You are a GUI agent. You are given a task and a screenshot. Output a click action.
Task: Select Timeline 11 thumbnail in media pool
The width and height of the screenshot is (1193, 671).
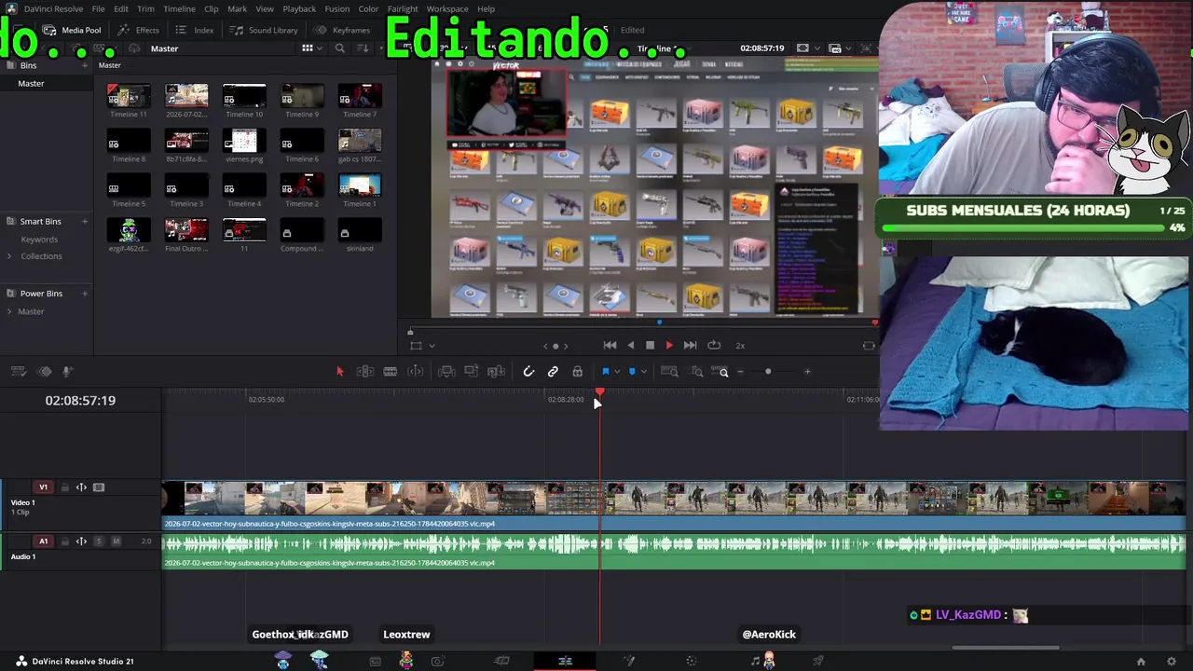click(x=129, y=96)
